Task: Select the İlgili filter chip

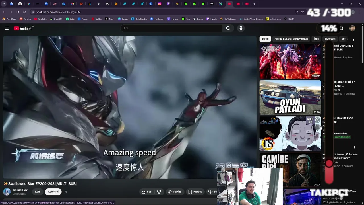Action: [x=316, y=39]
